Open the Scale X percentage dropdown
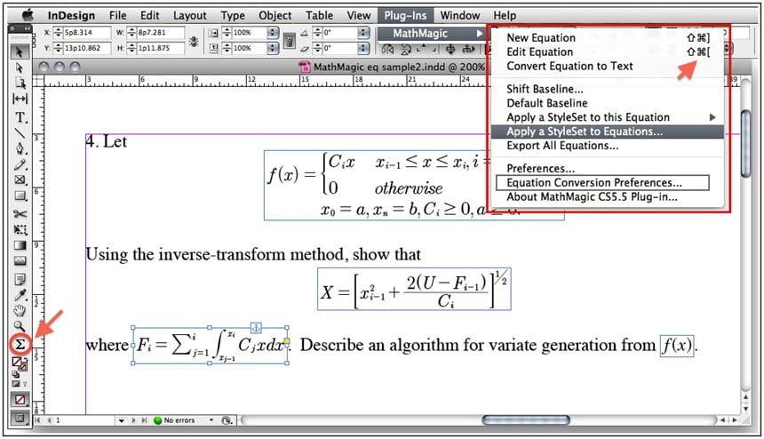 [x=273, y=33]
